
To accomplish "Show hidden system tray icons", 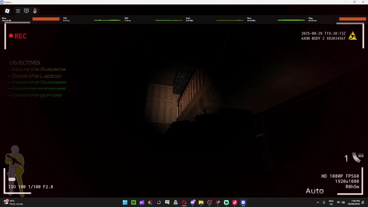I will click(318, 202).
